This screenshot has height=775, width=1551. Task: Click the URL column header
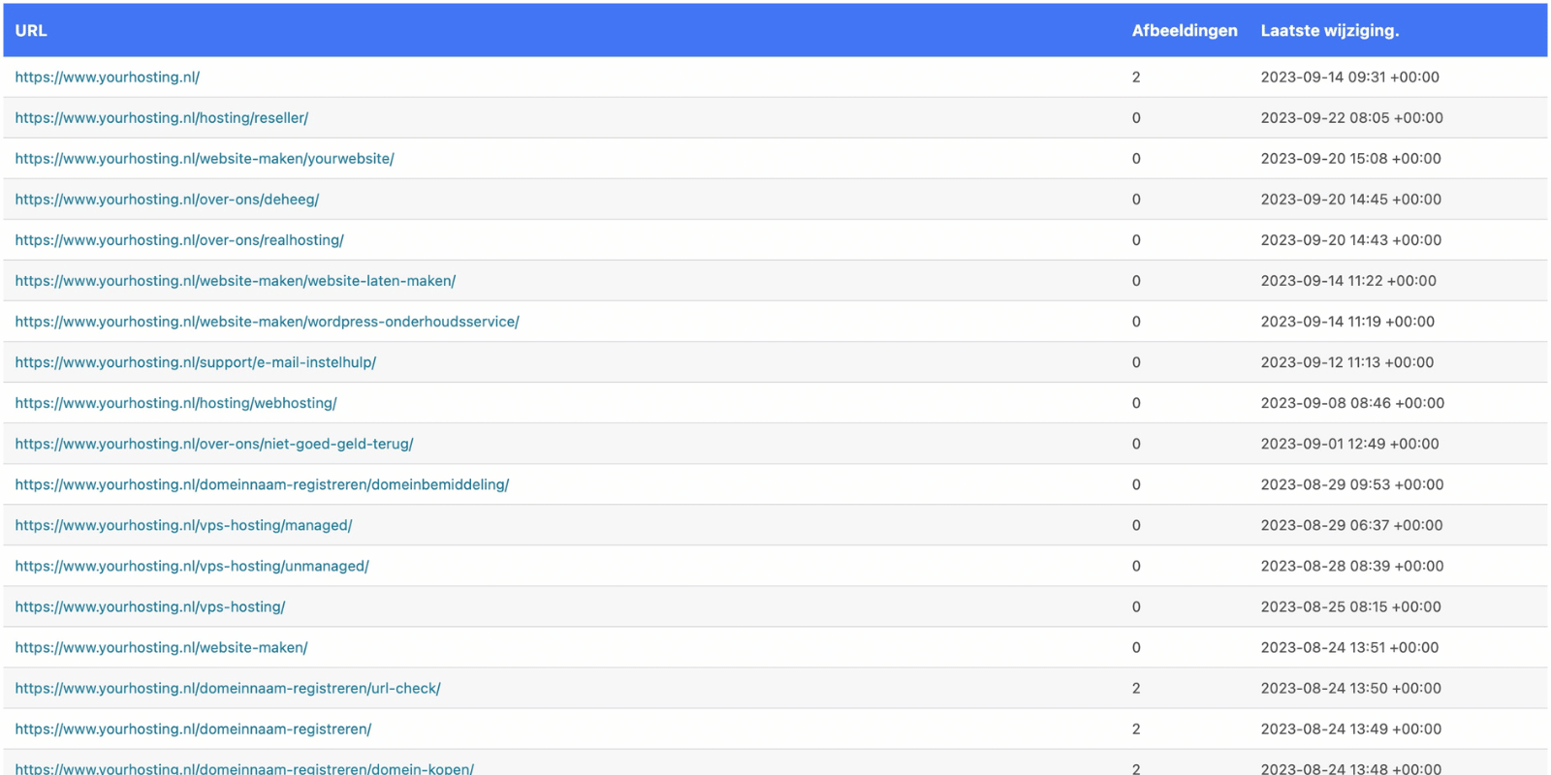31,31
